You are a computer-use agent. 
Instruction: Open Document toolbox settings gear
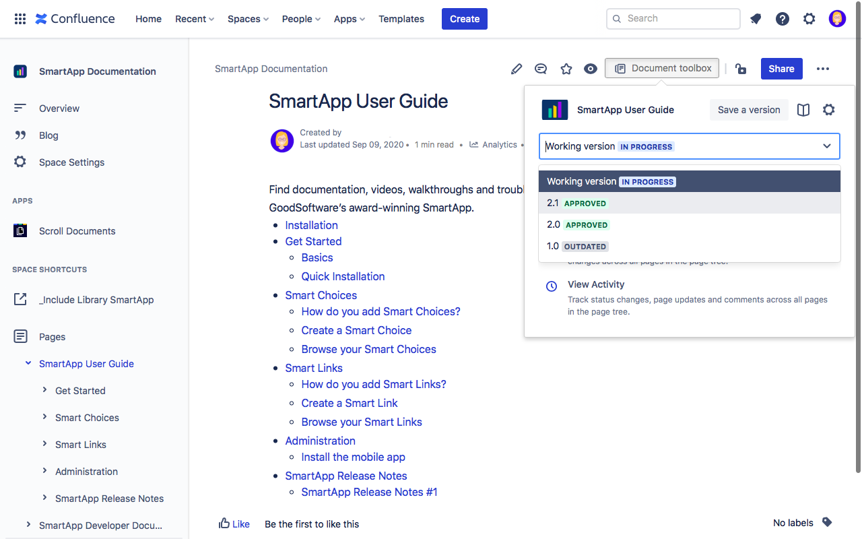click(828, 110)
